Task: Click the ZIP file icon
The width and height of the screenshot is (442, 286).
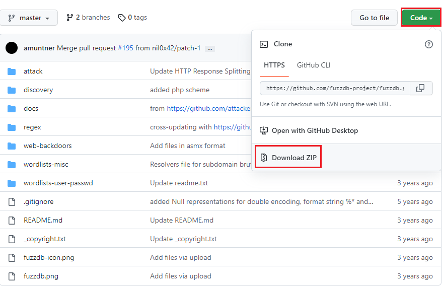Action: coord(264,158)
